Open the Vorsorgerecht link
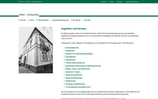Screen dimensions: 158x99 [x=71, y=57]
